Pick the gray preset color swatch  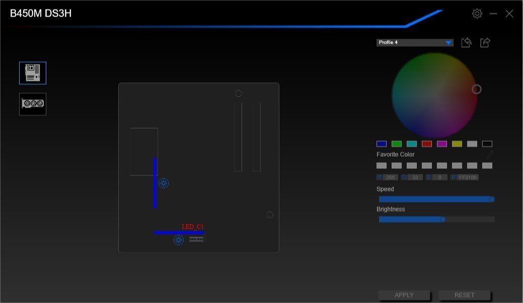[x=472, y=144]
